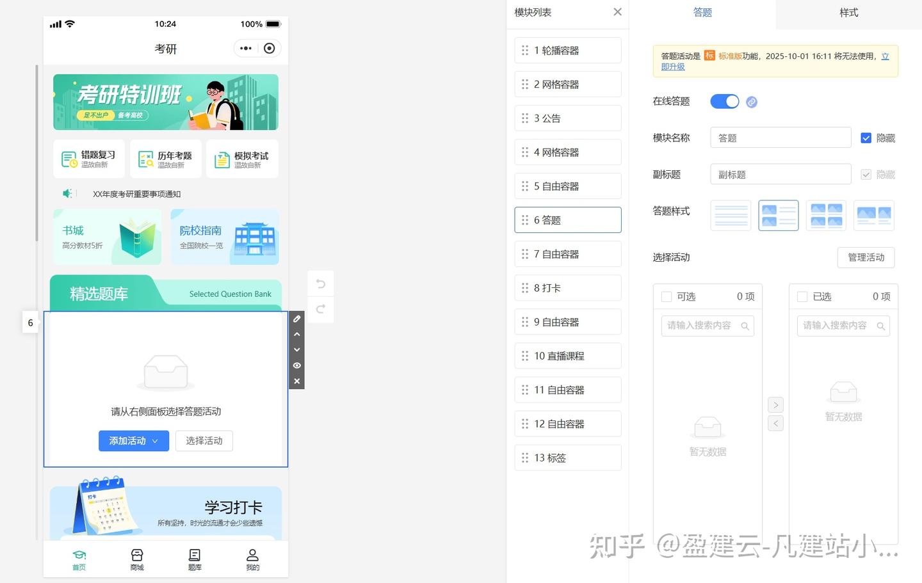Viewport: 922px width, 583px height.
Task: Move module up with the up arrow icon
Action: tap(296, 334)
